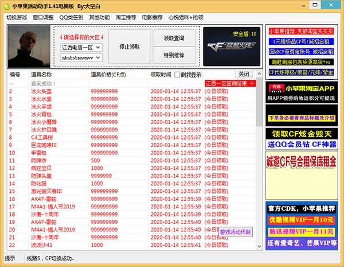Open the 回收CF至尊宝账号 link

[x=301, y=52]
